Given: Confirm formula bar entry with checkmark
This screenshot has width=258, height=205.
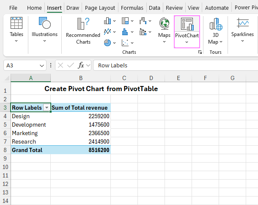Looking at the screenshot, I should [71, 65].
